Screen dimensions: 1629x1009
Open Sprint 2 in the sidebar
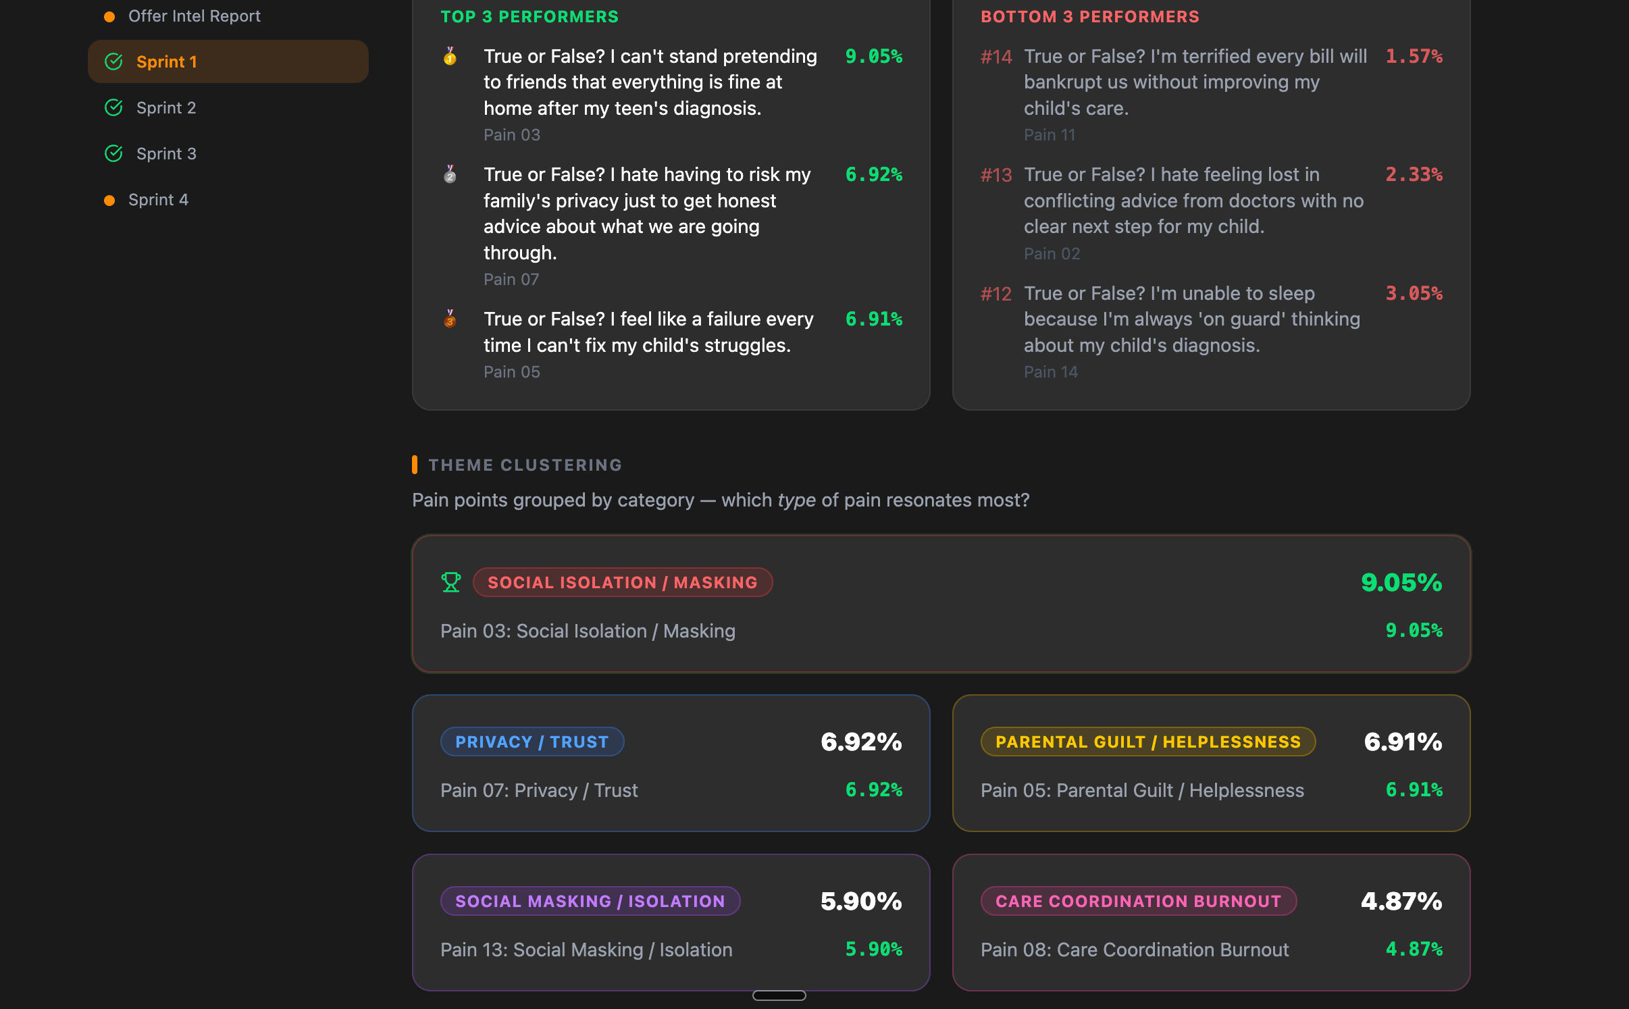(x=166, y=107)
